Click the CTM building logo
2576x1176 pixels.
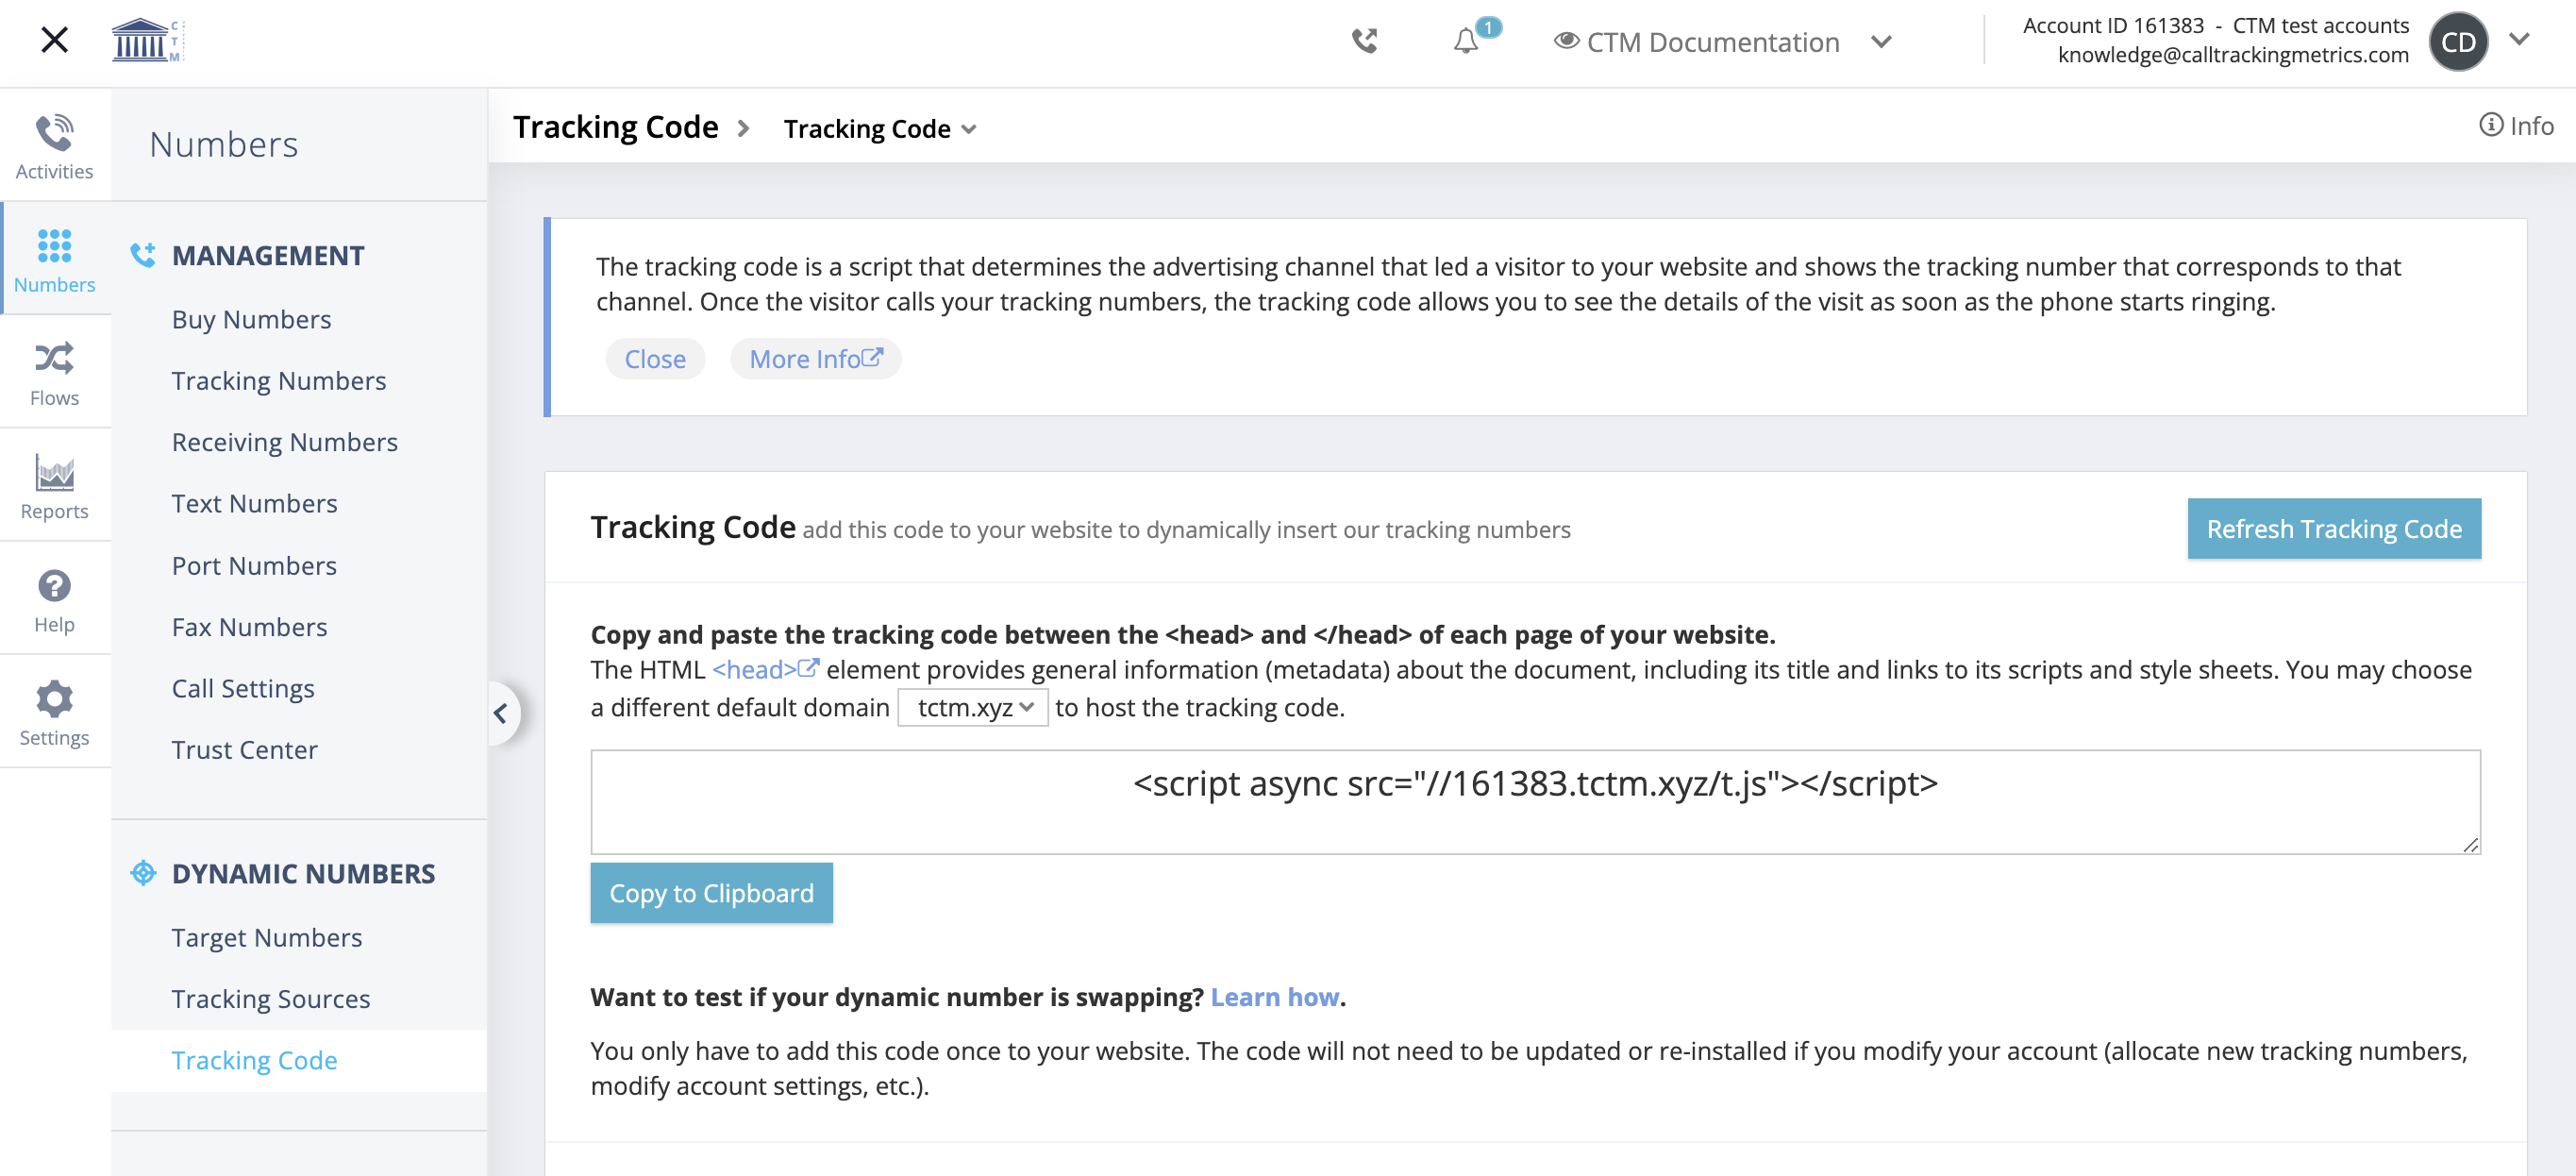145,41
